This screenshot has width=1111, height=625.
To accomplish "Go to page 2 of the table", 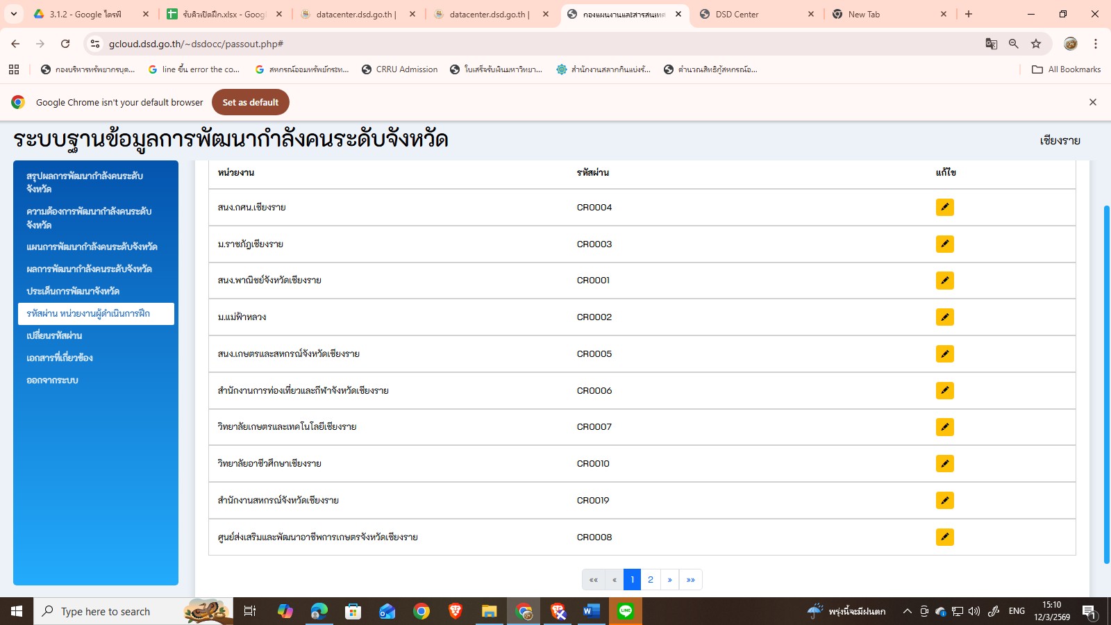I will point(651,580).
